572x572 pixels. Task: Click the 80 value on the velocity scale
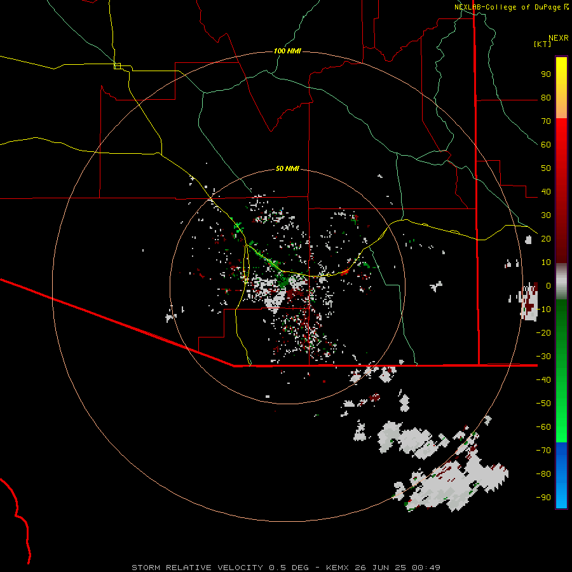(546, 98)
